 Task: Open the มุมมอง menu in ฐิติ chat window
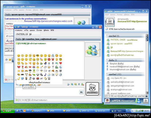32,30
